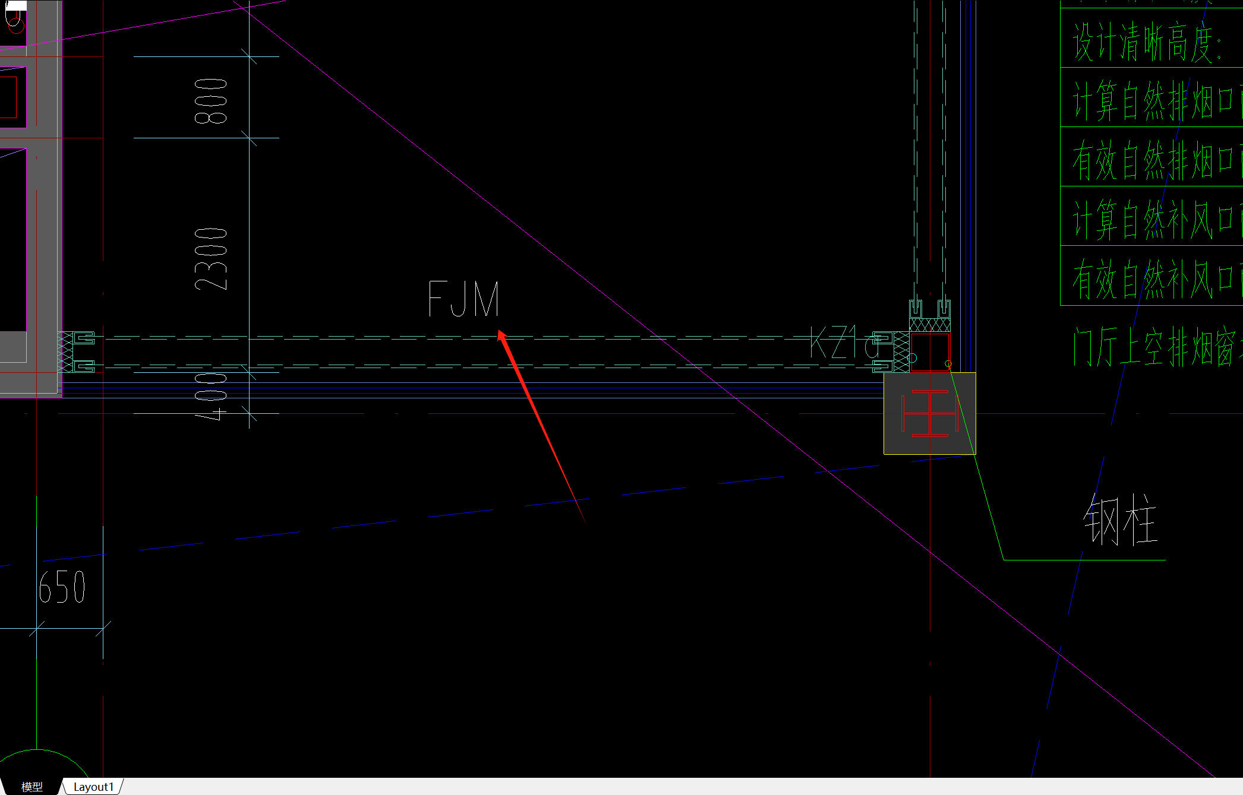The image size is (1243, 795).
Task: Select the 800 dimension text
Action: [x=211, y=100]
